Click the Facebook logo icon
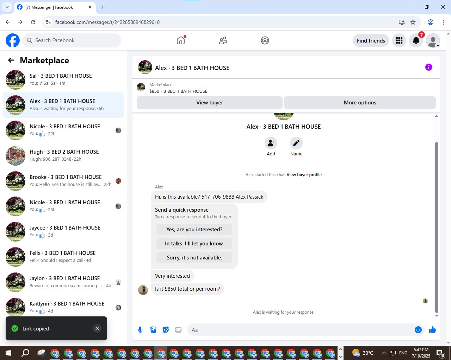451x360 pixels. tap(13, 40)
